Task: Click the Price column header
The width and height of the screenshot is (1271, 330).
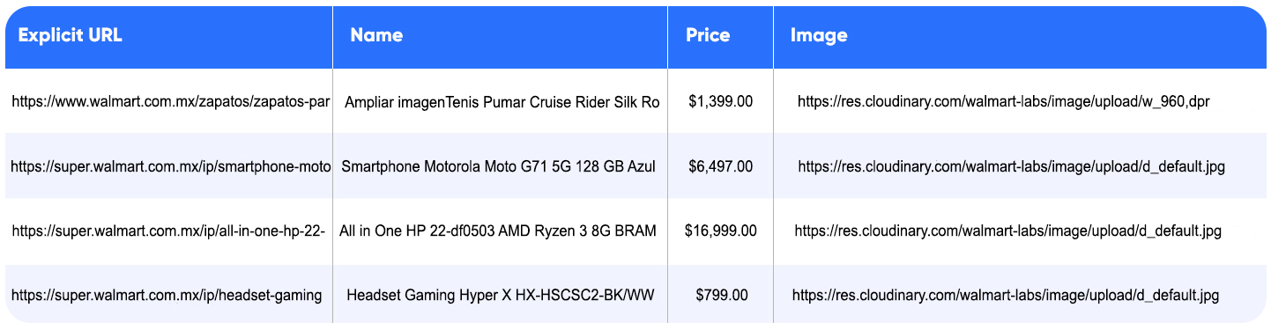Action: click(x=709, y=36)
